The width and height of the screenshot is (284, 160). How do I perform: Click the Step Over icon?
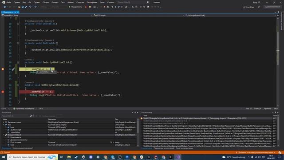click(118, 7)
